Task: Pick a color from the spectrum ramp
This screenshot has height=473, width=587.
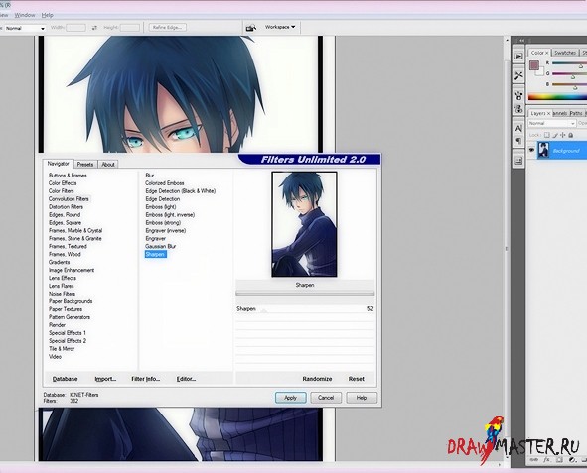Action: pos(557,97)
